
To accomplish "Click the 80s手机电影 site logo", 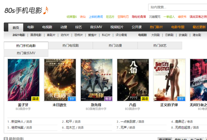I will [x=27, y=10].
